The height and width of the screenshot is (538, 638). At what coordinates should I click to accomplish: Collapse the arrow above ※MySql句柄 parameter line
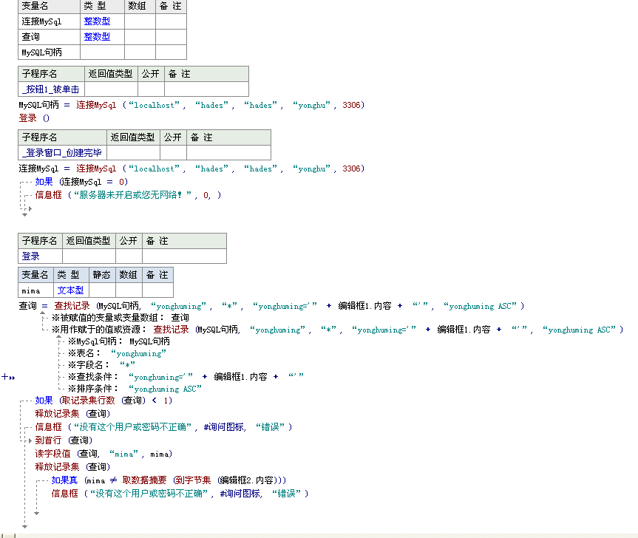[58, 336]
